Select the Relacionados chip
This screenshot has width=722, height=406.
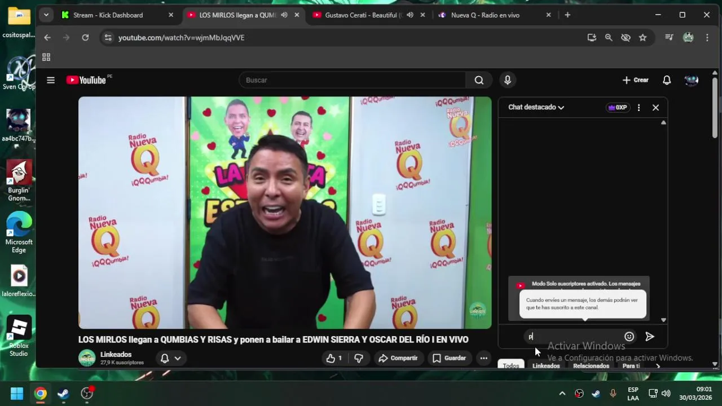(591, 366)
